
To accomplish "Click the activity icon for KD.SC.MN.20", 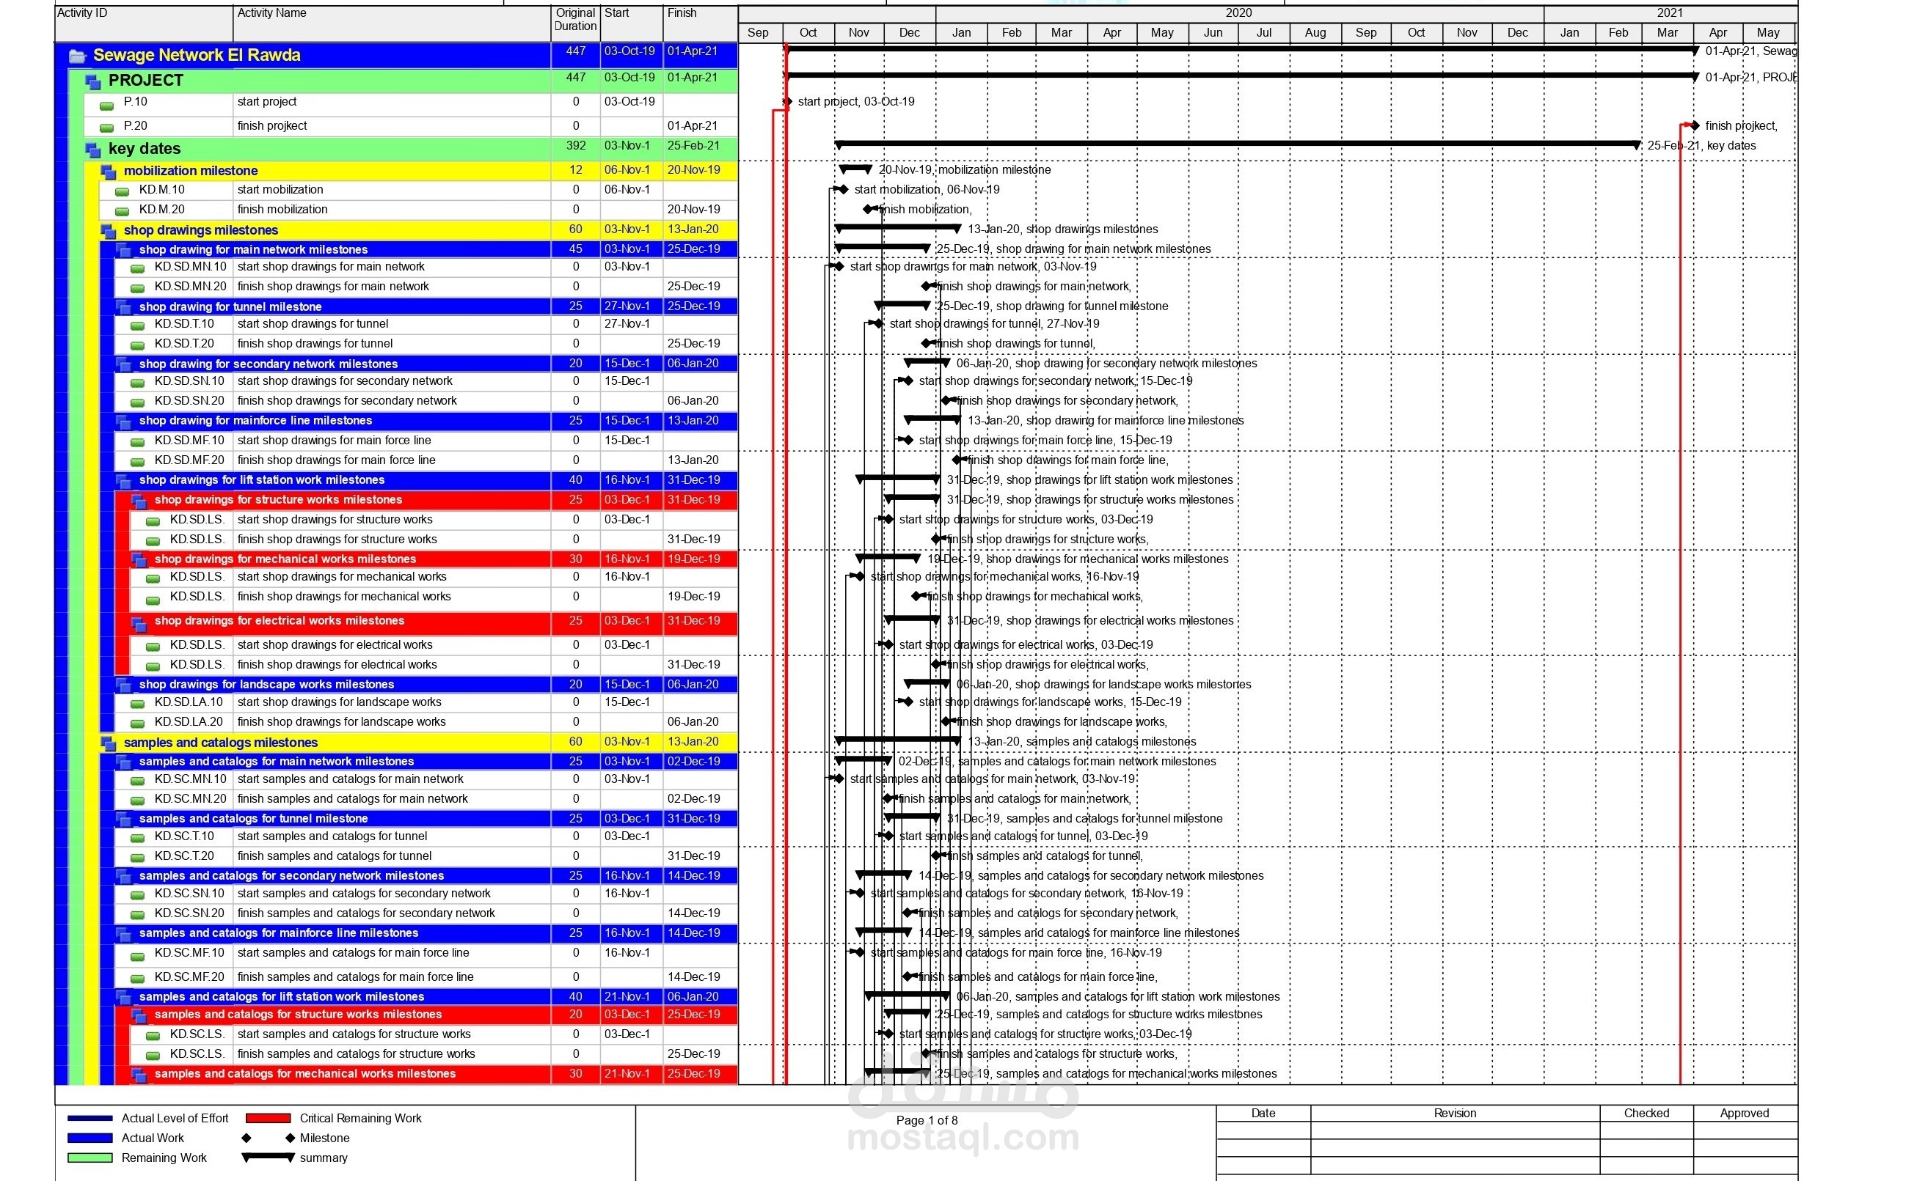I will 138,800.
